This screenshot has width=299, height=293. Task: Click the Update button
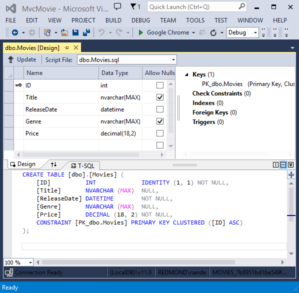pyautogui.click(x=22, y=59)
